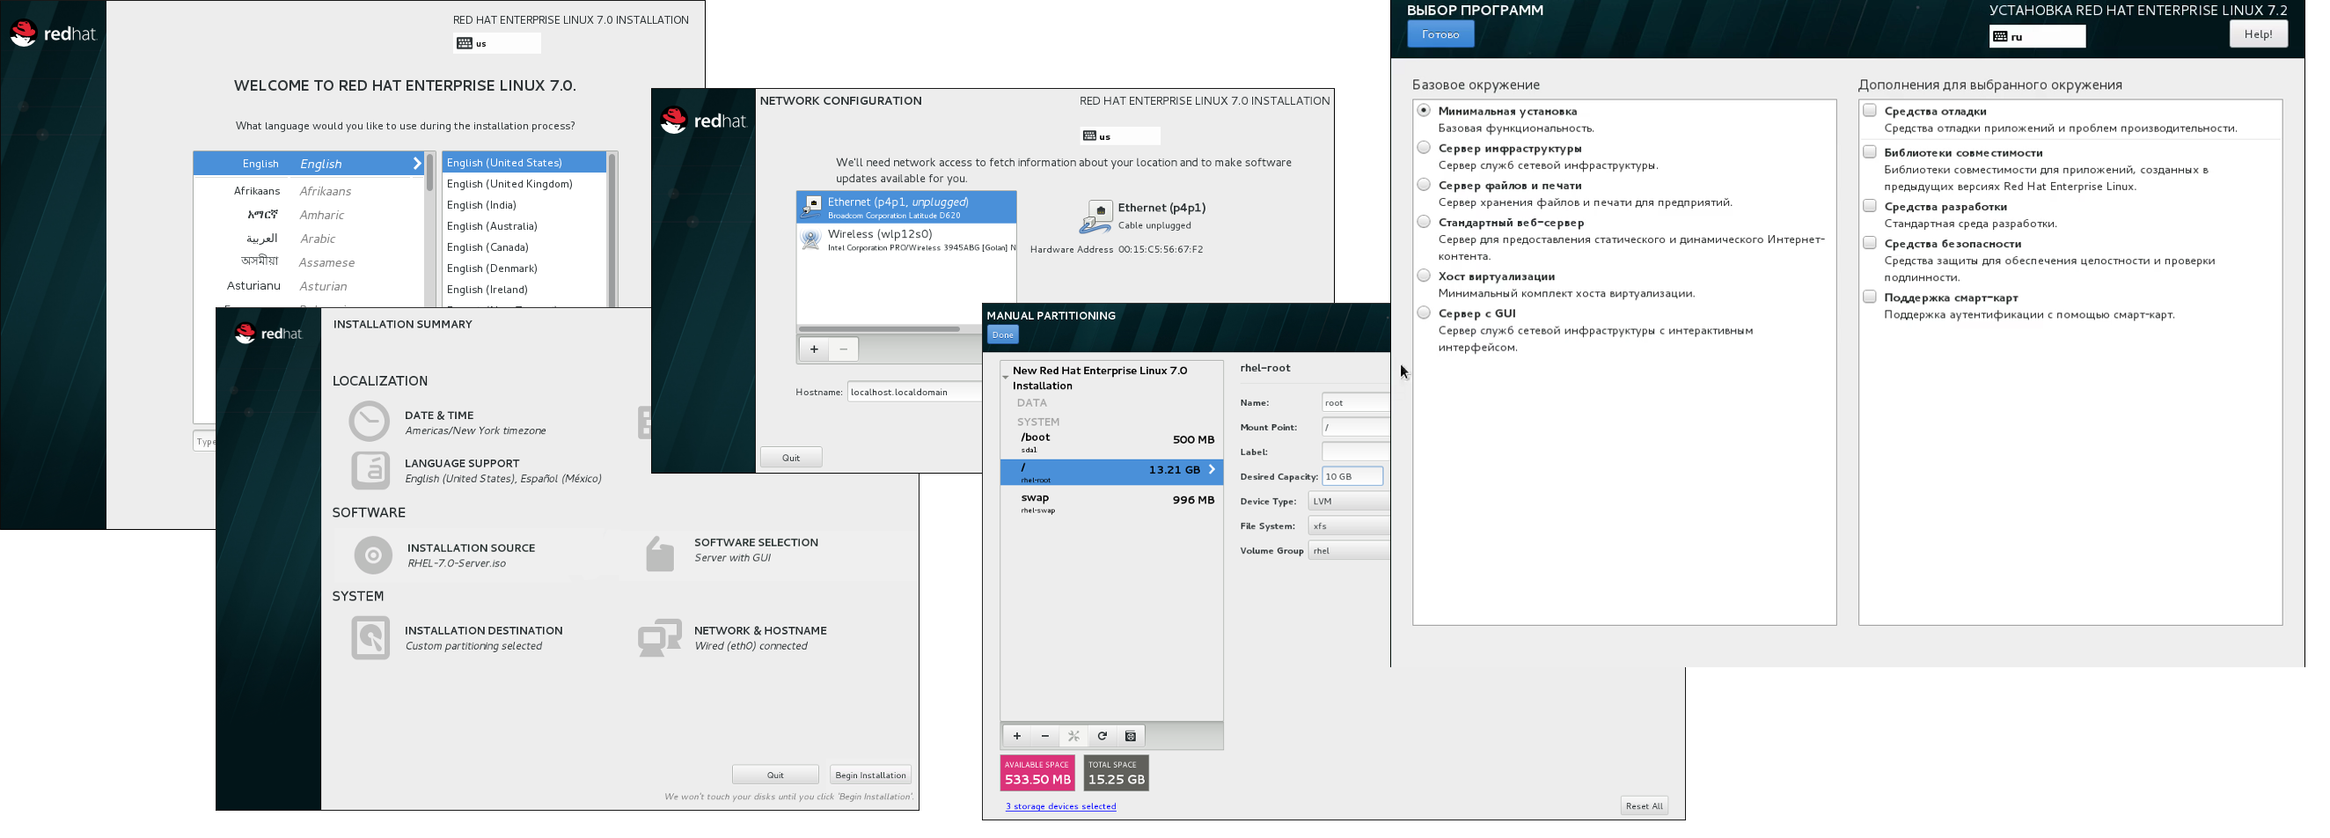The width and height of the screenshot is (2330, 838).
Task: Click the us keyboard layout indicator in Welcome window
Action: [496, 42]
